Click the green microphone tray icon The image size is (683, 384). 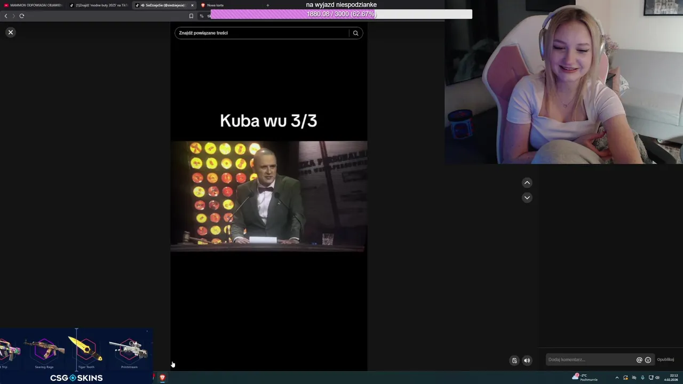point(642,378)
